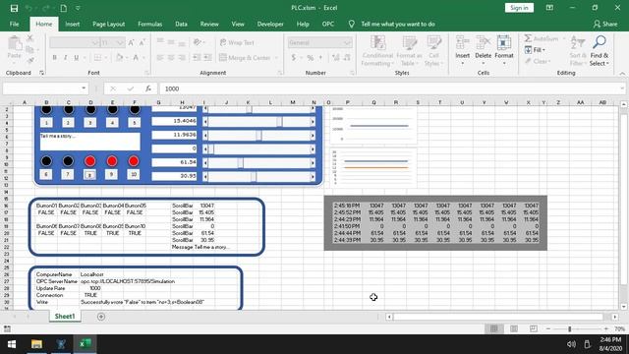Toggle the round indicator button above label 2
629x354 pixels.
pyautogui.click(x=69, y=109)
